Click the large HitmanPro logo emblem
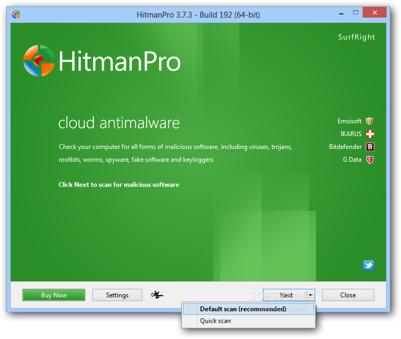The image size is (401, 339). click(x=39, y=61)
